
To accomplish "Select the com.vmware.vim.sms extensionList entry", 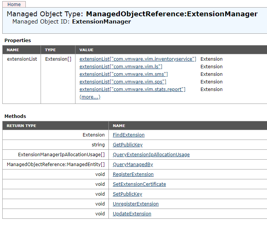I will [x=124, y=74].
